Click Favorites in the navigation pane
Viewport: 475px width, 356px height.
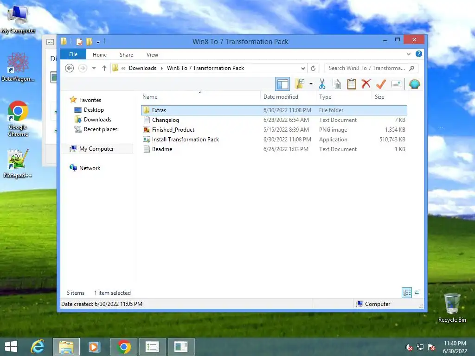(90, 100)
